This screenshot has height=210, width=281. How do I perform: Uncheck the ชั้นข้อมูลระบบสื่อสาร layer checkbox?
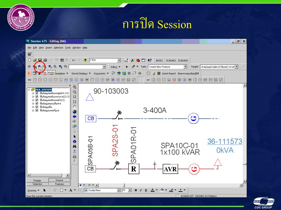click(x=37, y=104)
